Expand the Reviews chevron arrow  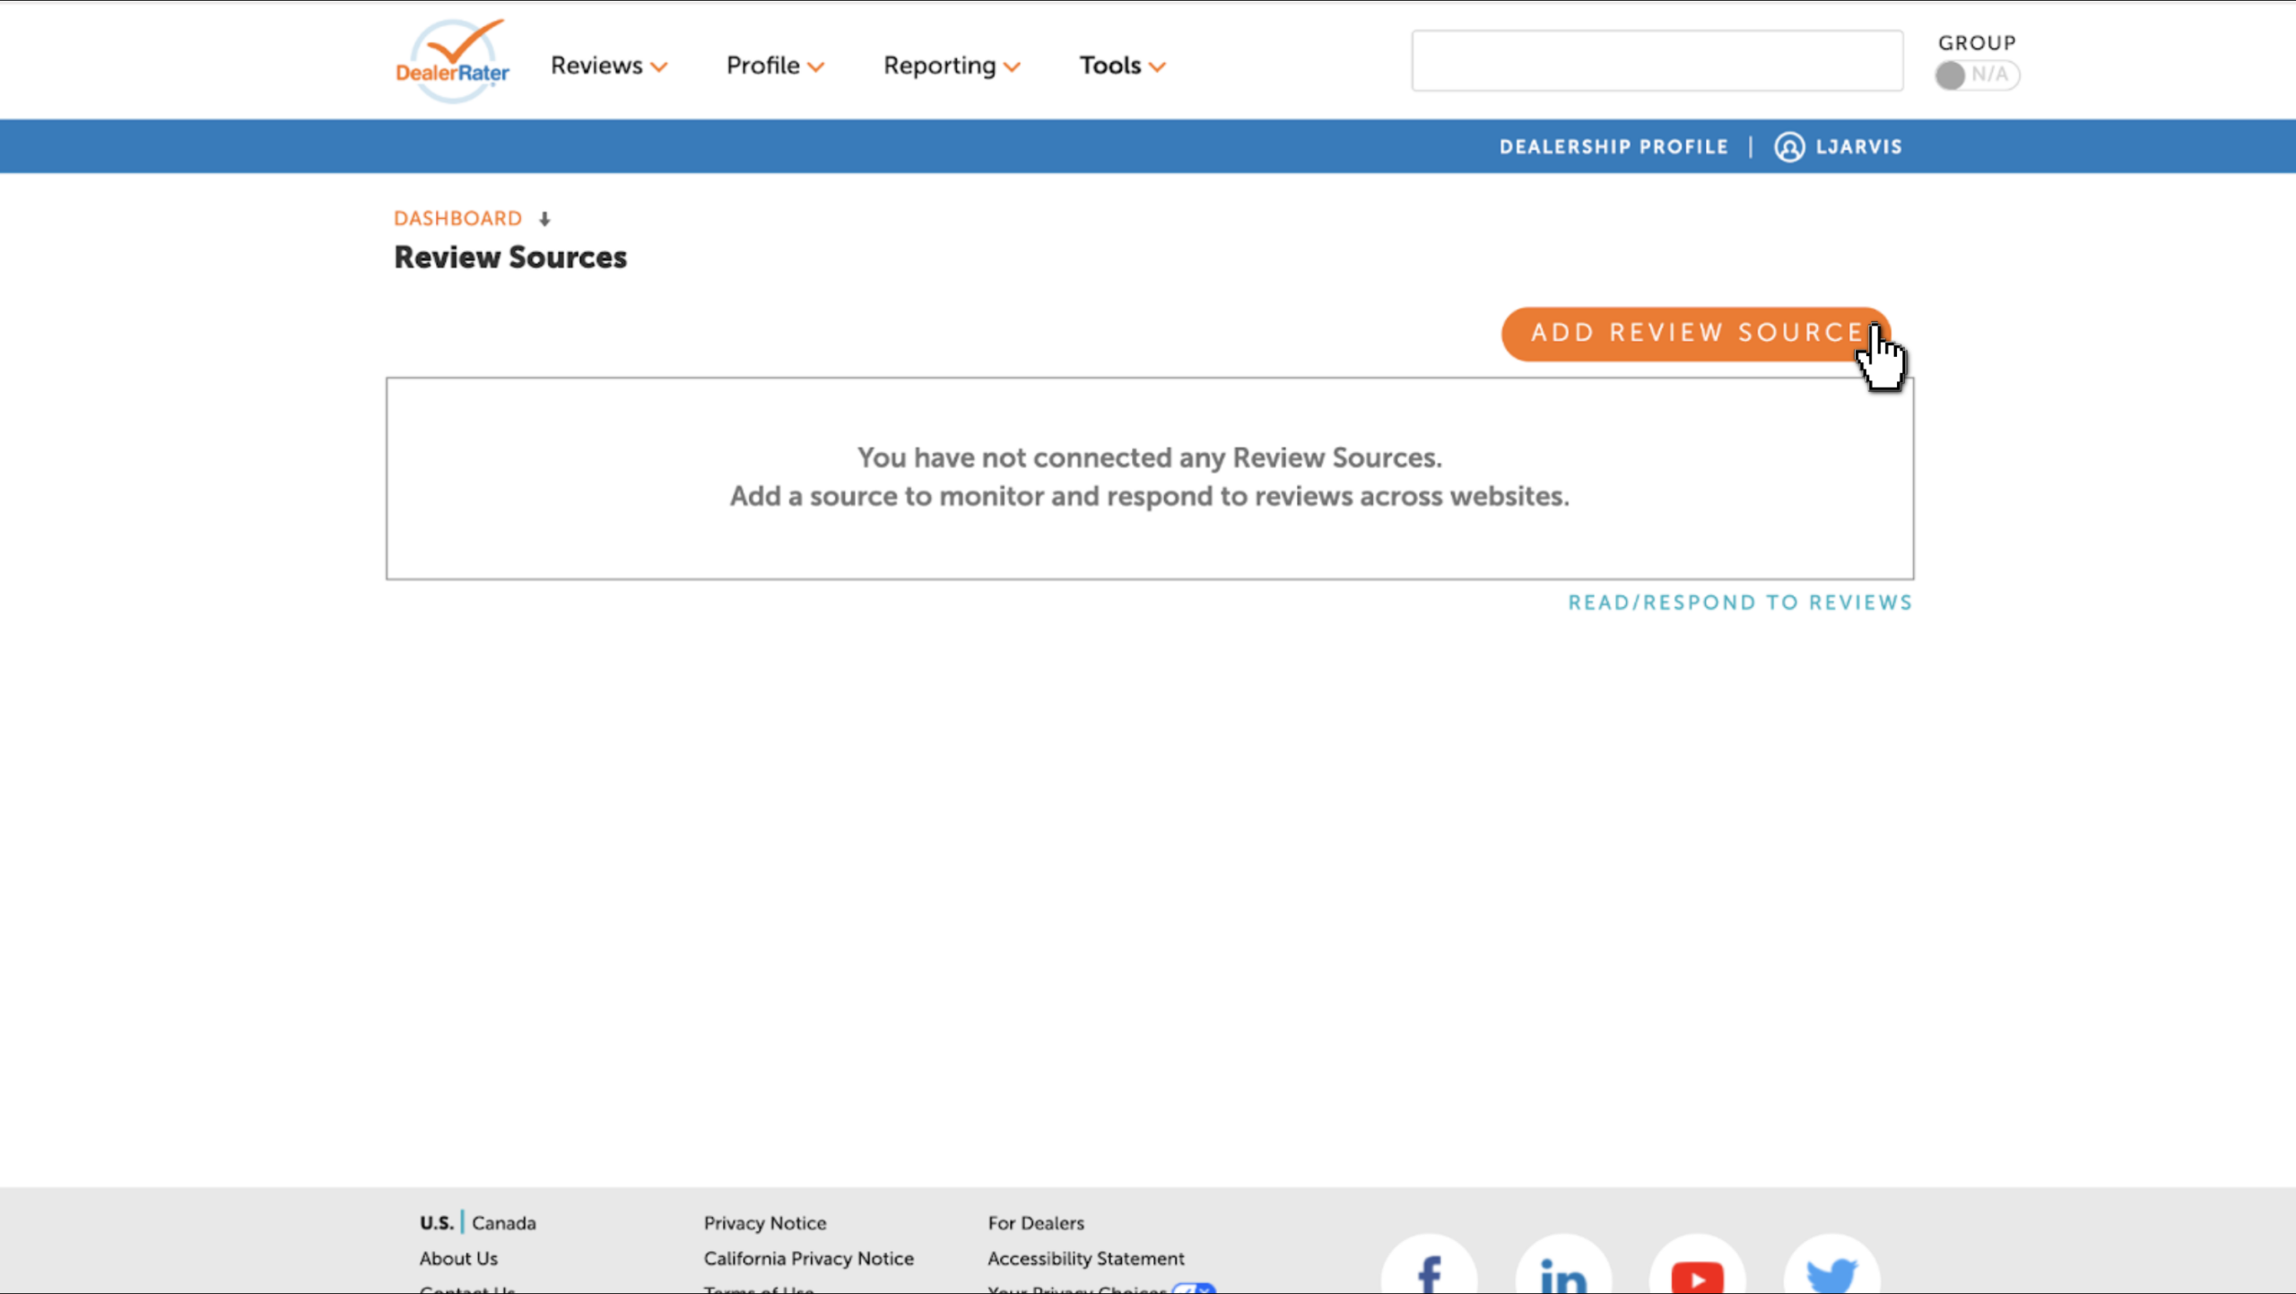tap(659, 67)
